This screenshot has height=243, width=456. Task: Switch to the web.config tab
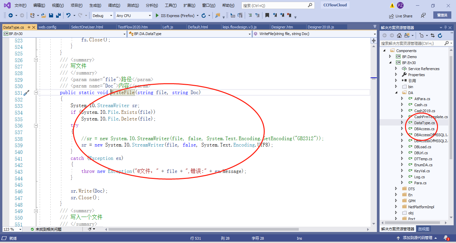click(47, 27)
